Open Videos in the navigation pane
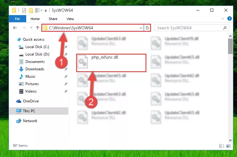This screenshot has width=237, height=157. tap(31, 91)
